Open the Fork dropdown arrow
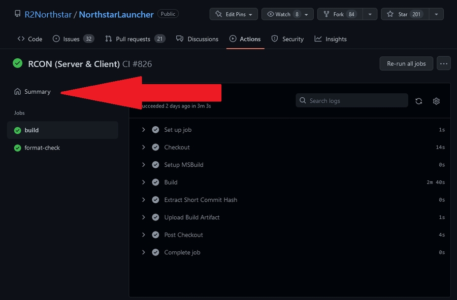The width and height of the screenshot is (457, 300). tap(370, 14)
